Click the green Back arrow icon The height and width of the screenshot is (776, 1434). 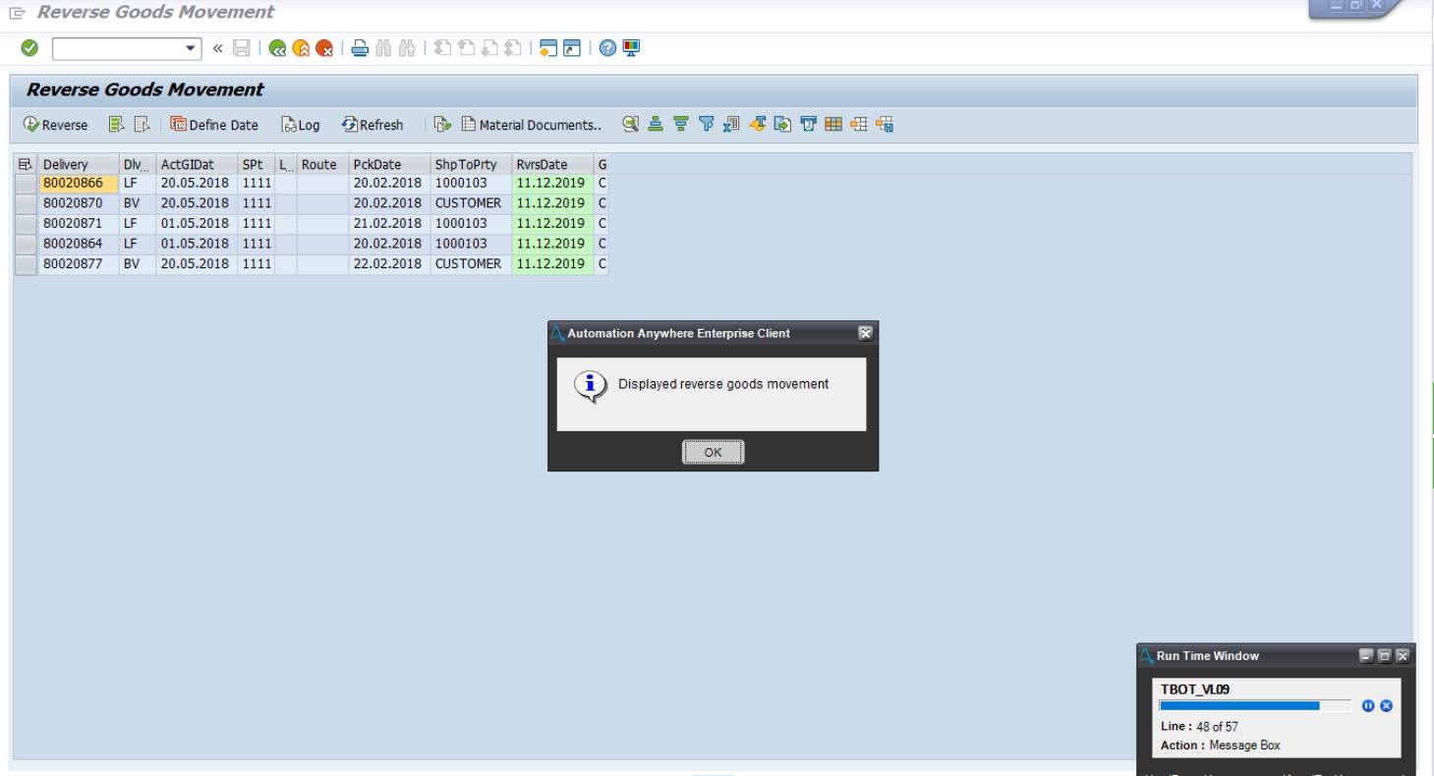click(x=277, y=48)
